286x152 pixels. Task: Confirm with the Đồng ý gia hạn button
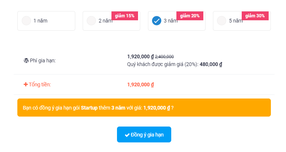click(144, 135)
